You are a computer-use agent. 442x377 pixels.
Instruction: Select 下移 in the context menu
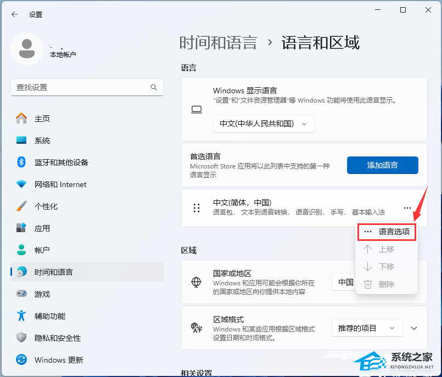point(387,267)
